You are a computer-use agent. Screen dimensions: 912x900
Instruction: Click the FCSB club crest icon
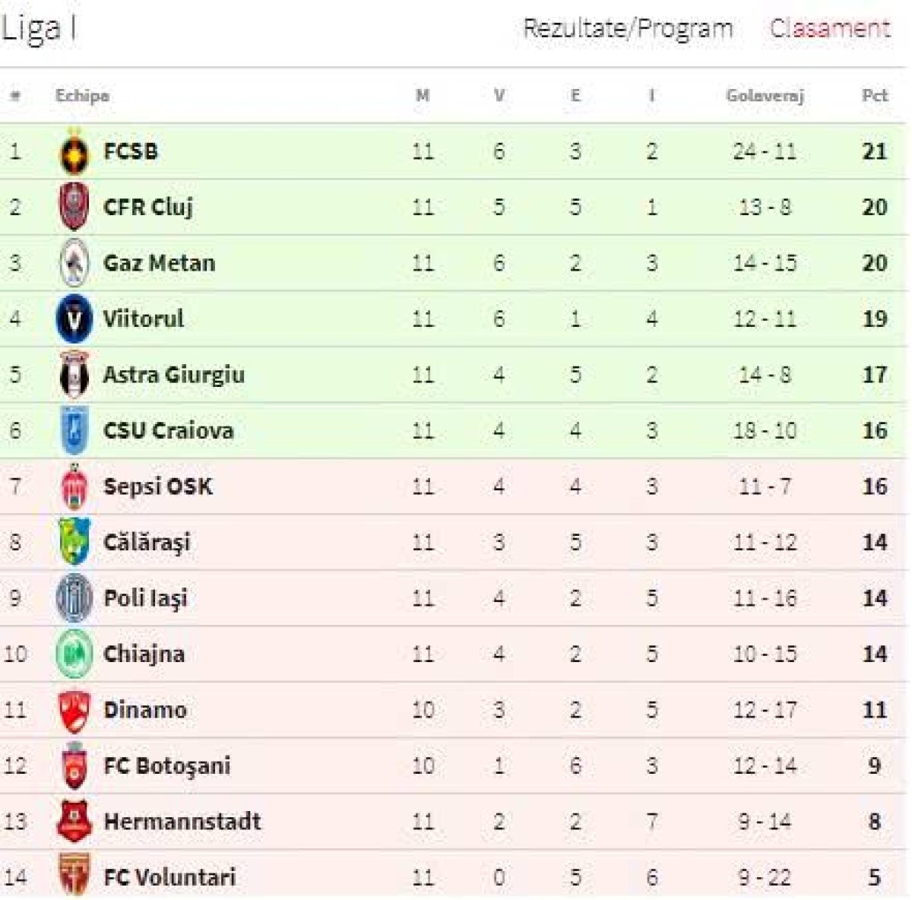click(x=74, y=152)
